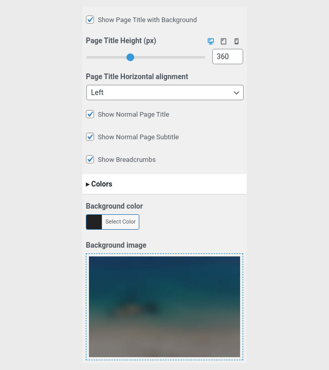The height and width of the screenshot is (370, 329).
Task: Toggle Show Normal Page Title checkbox
Action: coord(90,114)
